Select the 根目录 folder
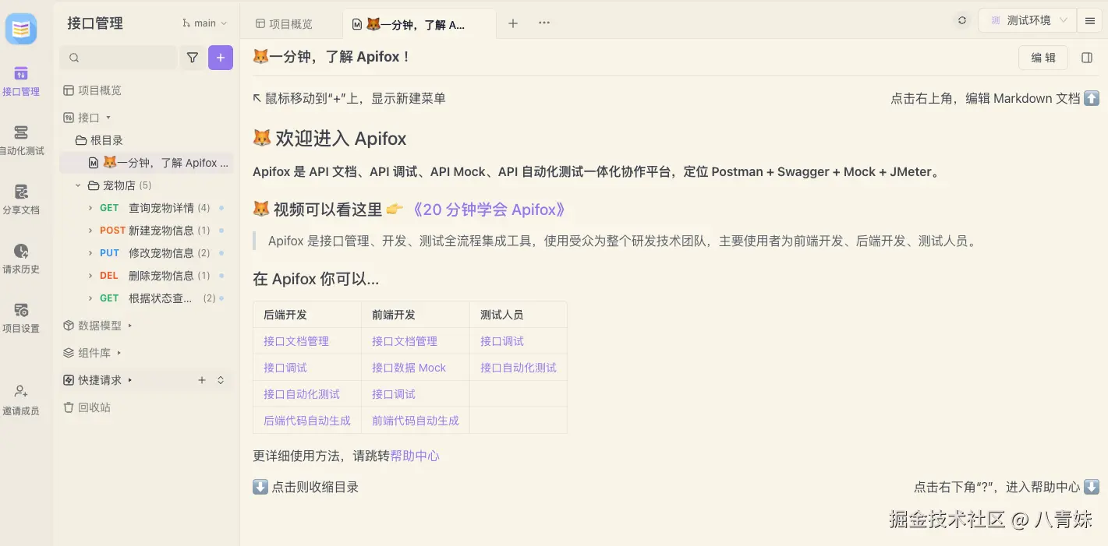 [x=99, y=140]
